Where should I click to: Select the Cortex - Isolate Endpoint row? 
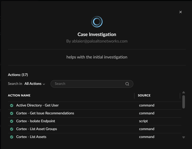[x=36, y=121]
